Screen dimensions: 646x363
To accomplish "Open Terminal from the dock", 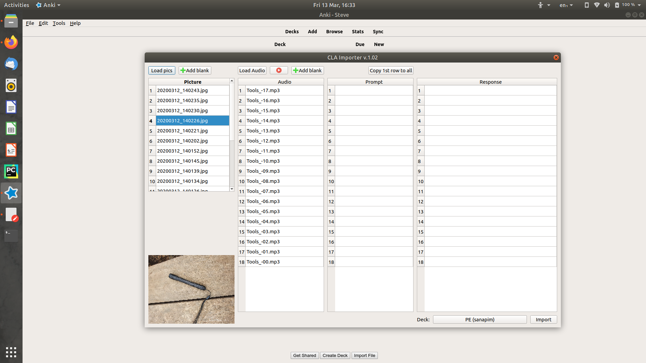I will (x=11, y=235).
